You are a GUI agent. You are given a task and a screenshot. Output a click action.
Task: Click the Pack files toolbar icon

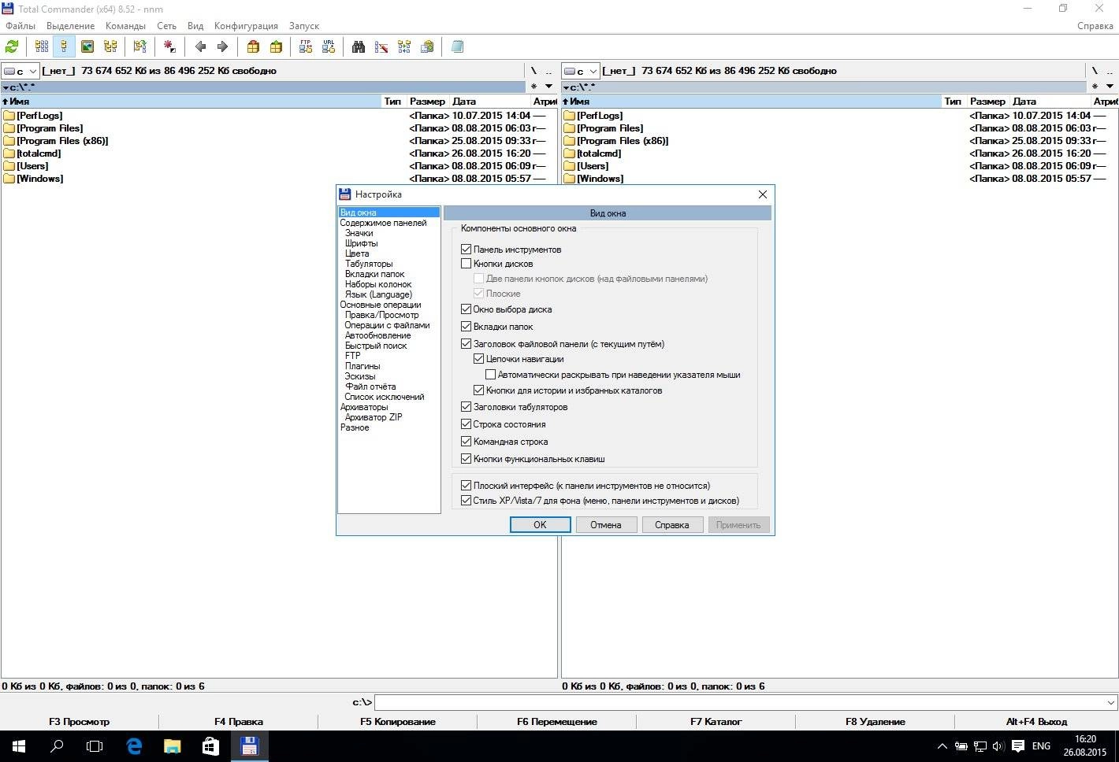(253, 46)
